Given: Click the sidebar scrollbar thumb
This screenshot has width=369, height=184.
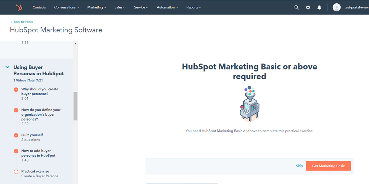Looking at the screenshot, I should click(x=75, y=106).
